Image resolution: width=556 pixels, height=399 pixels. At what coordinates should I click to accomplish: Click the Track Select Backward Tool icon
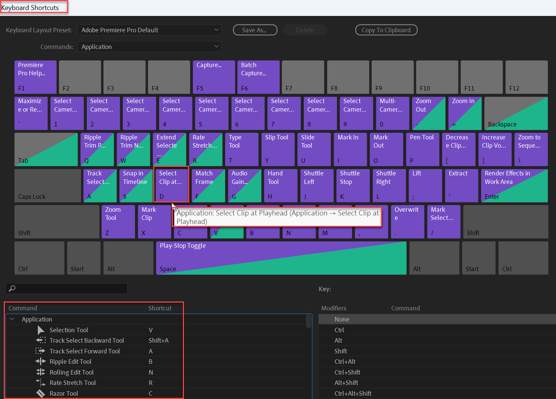(41, 340)
